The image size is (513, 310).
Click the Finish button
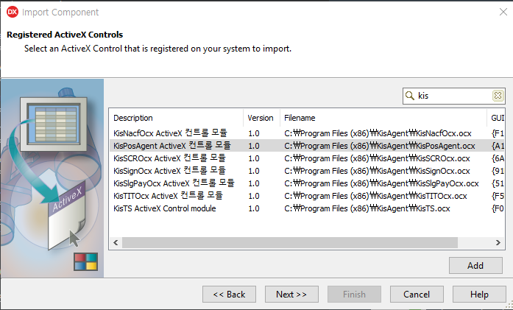(x=354, y=295)
